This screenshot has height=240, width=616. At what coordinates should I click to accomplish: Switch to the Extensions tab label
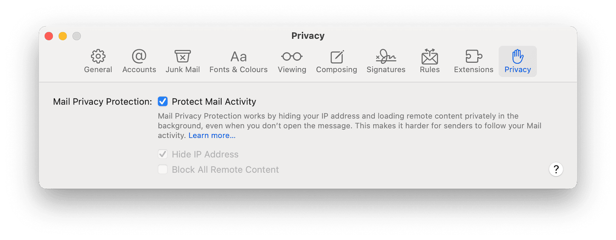(473, 70)
